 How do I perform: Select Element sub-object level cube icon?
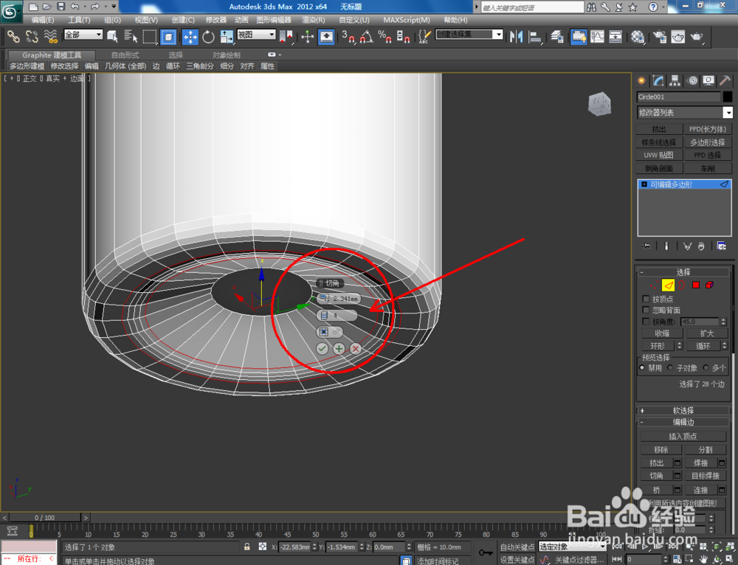[x=710, y=285]
